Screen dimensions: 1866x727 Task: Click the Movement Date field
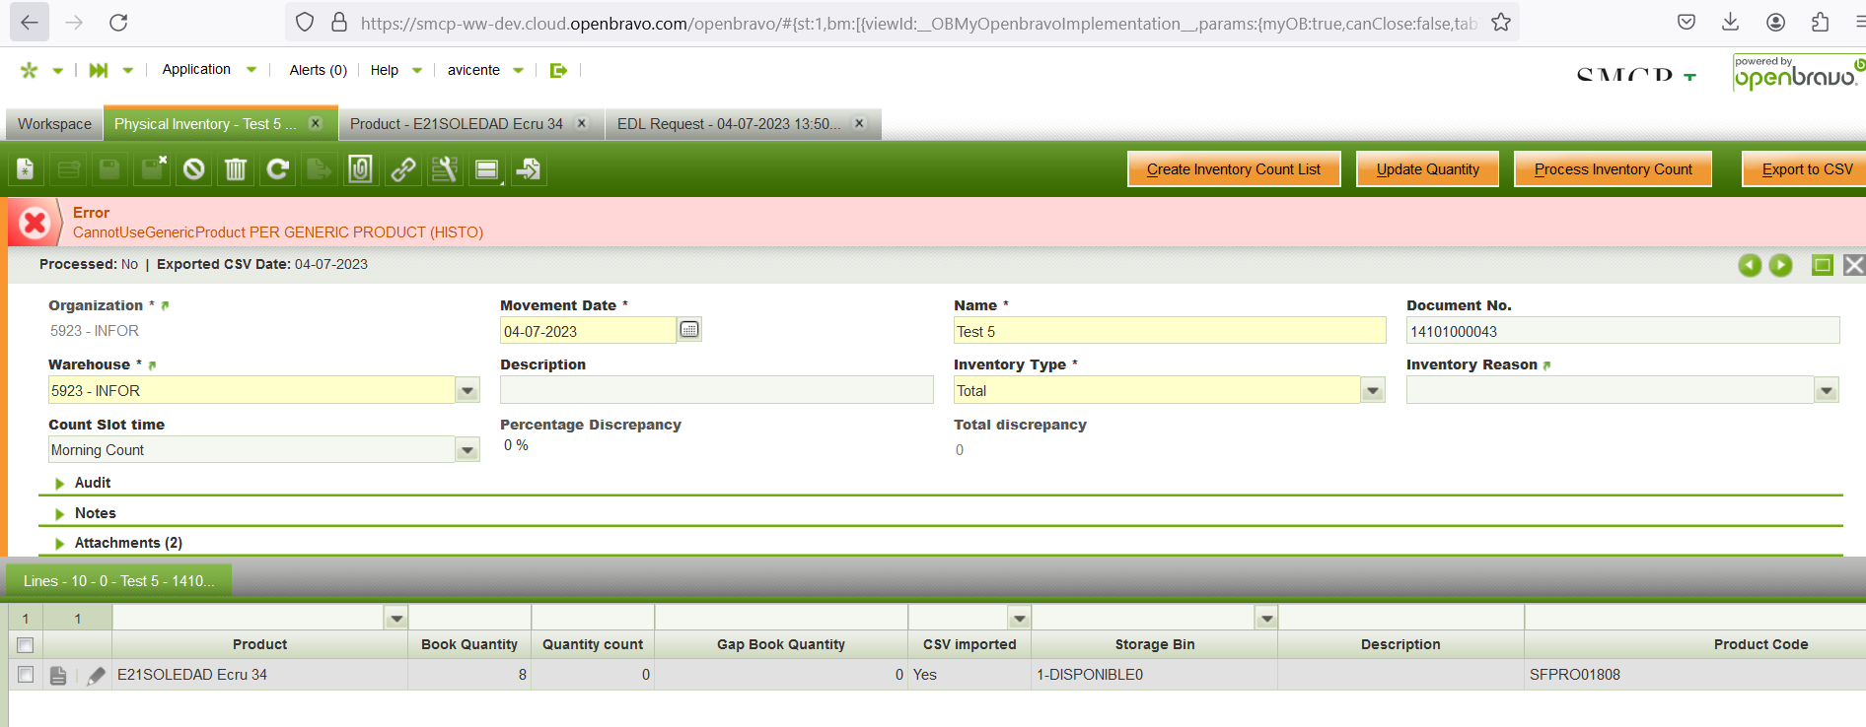click(588, 331)
